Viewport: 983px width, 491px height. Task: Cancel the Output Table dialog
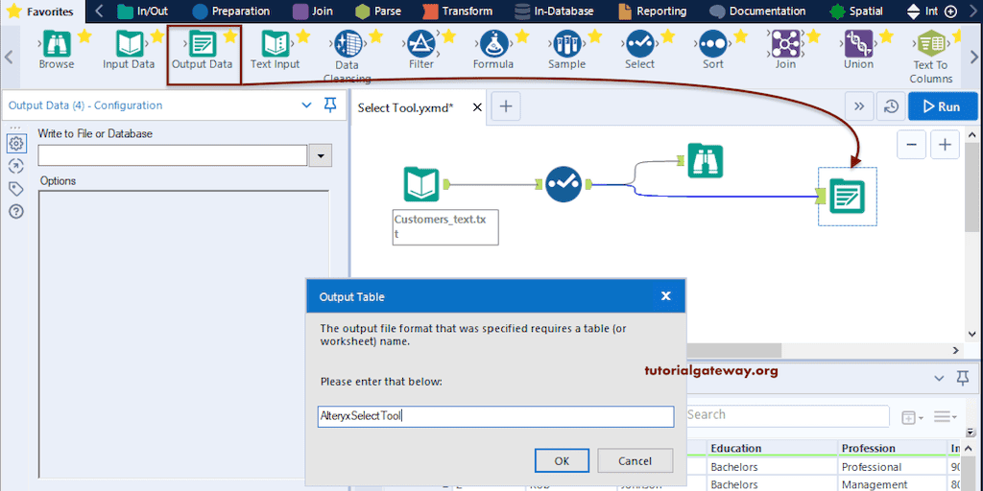click(635, 461)
